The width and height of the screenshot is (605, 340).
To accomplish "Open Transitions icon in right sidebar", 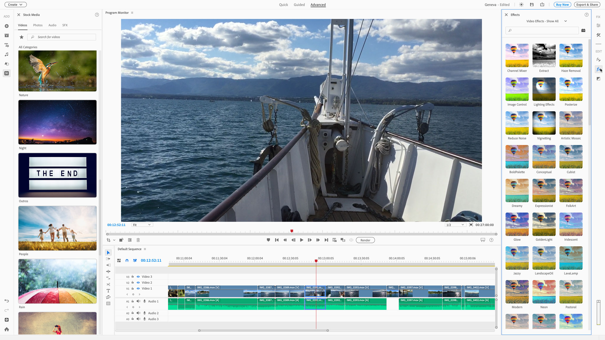I will pos(598,79).
